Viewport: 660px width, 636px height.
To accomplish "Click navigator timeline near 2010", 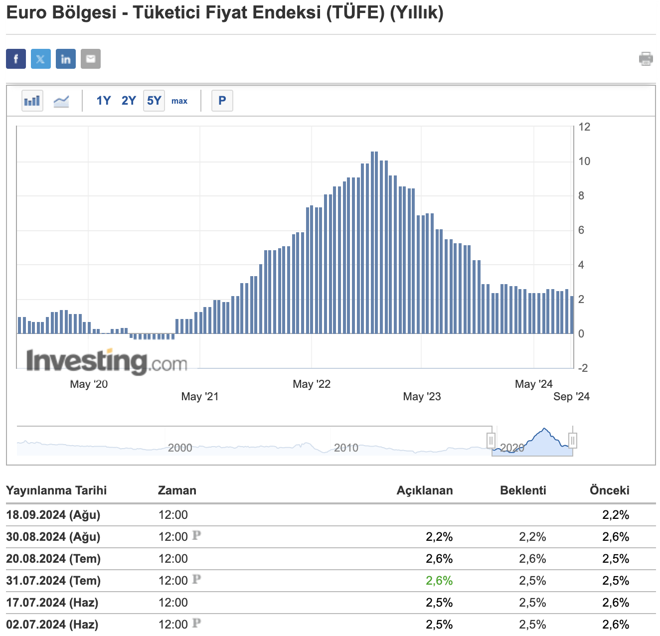I will 346,448.
